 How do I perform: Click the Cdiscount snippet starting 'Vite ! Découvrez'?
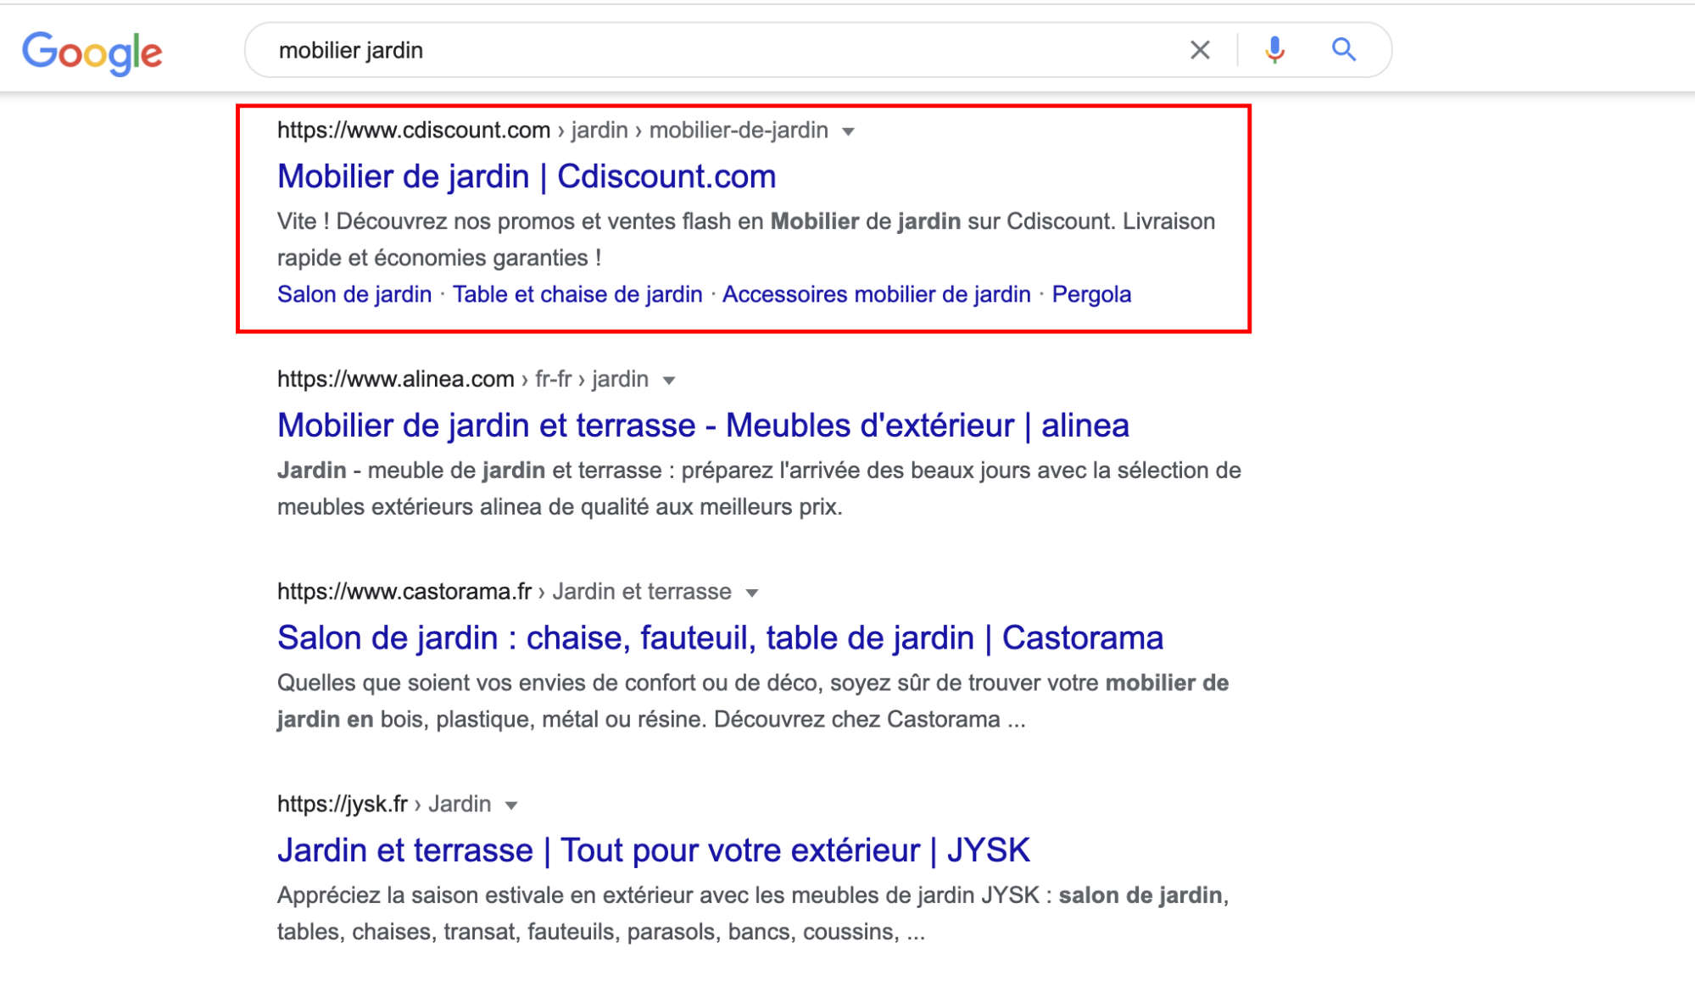(x=746, y=239)
